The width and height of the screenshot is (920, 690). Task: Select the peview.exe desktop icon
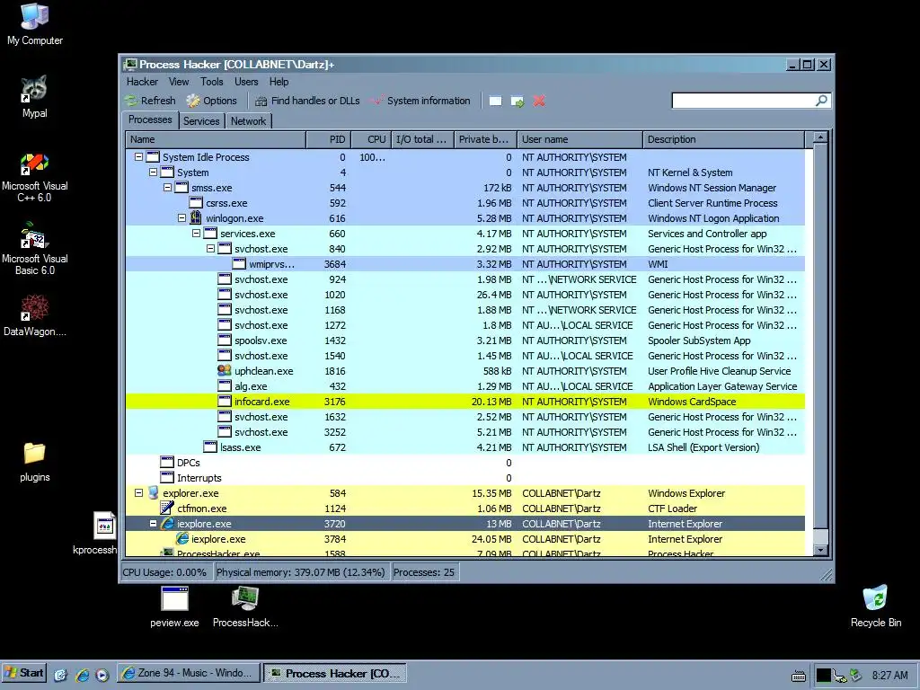[174, 607]
